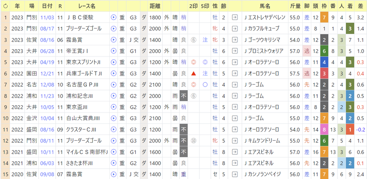Image resolution: width=367 pixels, height=179 pixels.
Task: Play video for マイルCS南部杯 race
Action: tap(113, 152)
